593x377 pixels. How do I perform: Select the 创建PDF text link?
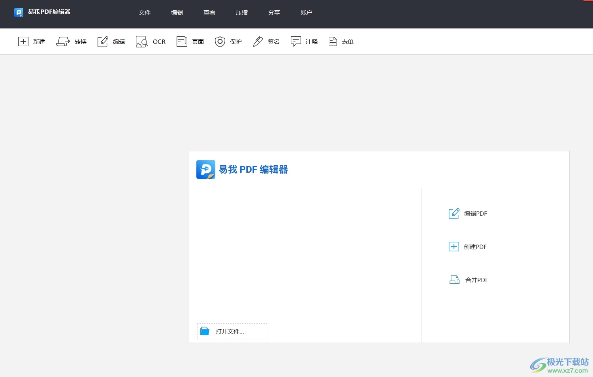point(475,247)
